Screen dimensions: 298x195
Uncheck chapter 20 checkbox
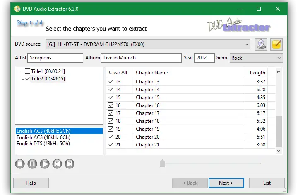111,137
